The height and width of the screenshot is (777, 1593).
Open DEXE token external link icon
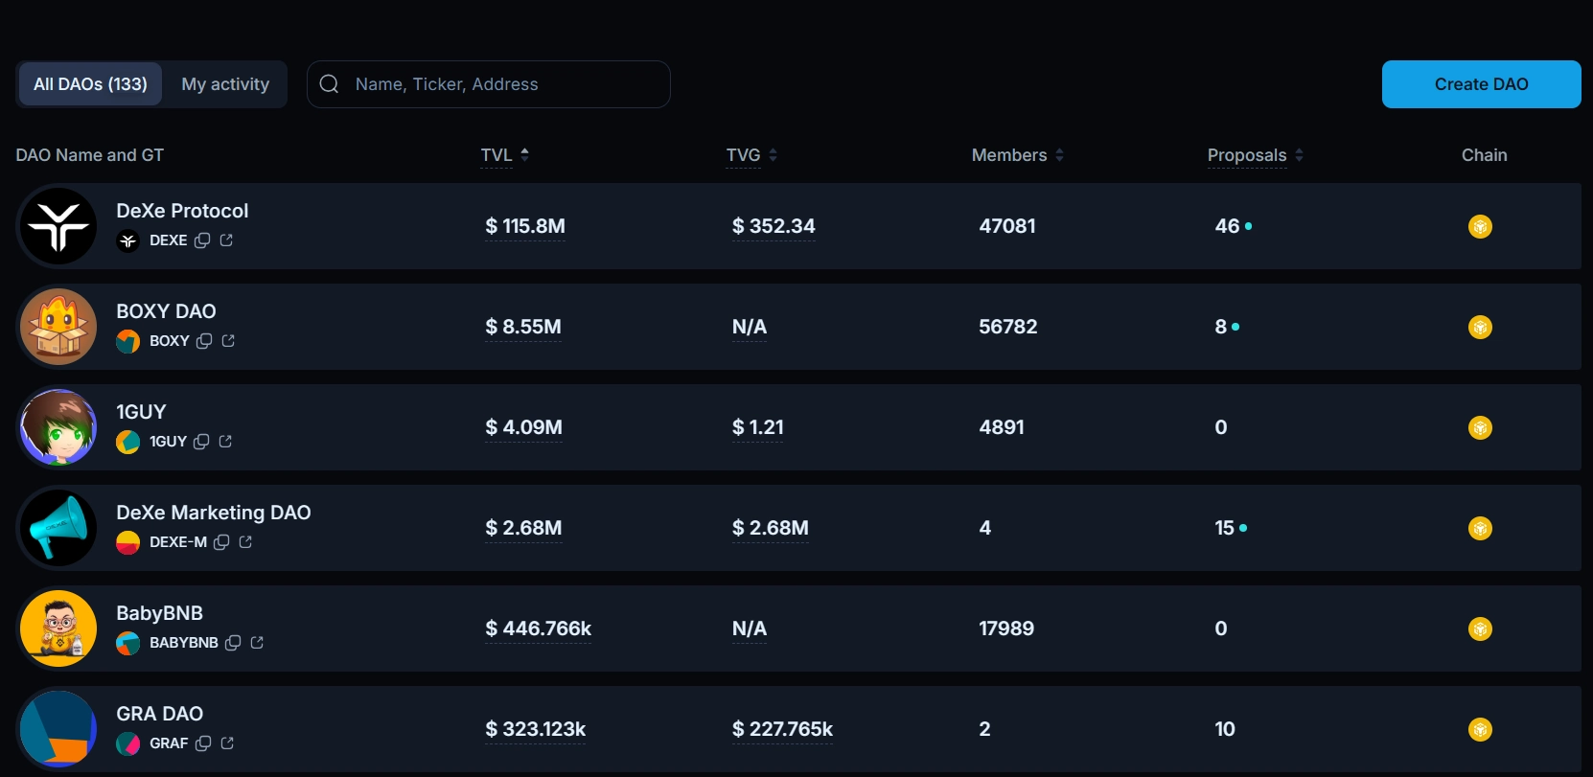[x=226, y=240]
